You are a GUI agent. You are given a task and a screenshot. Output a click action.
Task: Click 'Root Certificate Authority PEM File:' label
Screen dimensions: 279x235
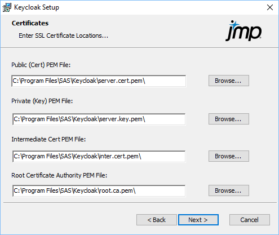click(x=59, y=175)
